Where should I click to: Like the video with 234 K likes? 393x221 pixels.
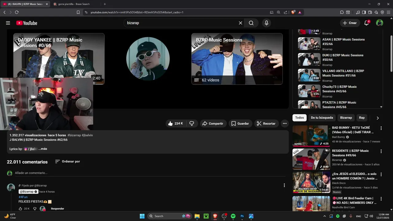pyautogui.click(x=176, y=123)
